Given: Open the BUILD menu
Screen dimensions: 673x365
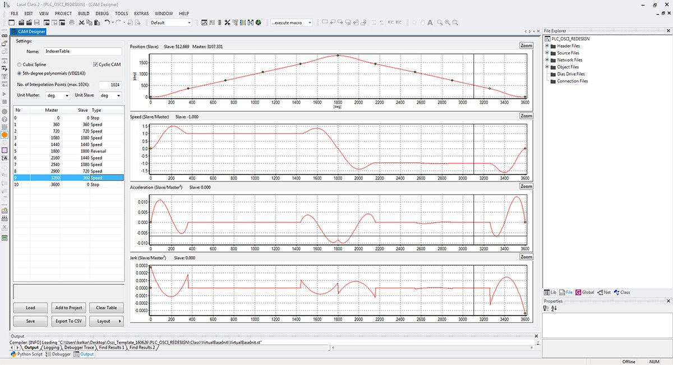Looking at the screenshot, I should [x=84, y=13].
